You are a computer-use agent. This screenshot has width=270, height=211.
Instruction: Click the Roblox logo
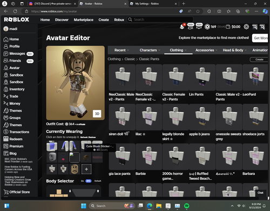[x=16, y=19]
